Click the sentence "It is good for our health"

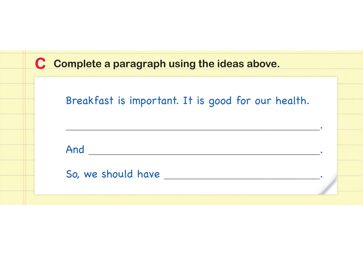pos(246,101)
